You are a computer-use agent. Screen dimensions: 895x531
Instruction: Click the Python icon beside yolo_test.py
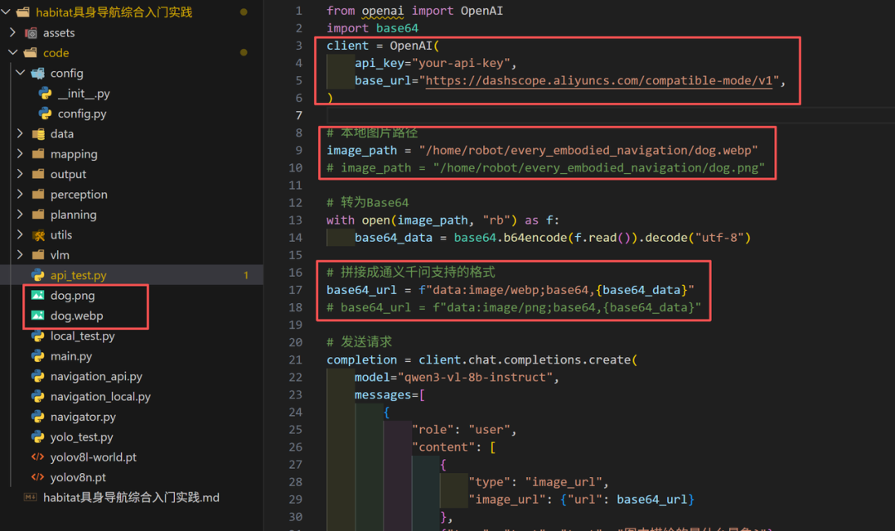tap(37, 437)
